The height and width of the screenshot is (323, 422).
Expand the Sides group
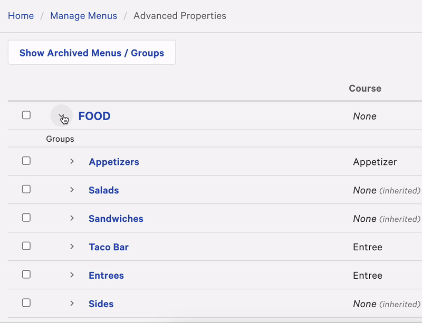[x=72, y=304]
